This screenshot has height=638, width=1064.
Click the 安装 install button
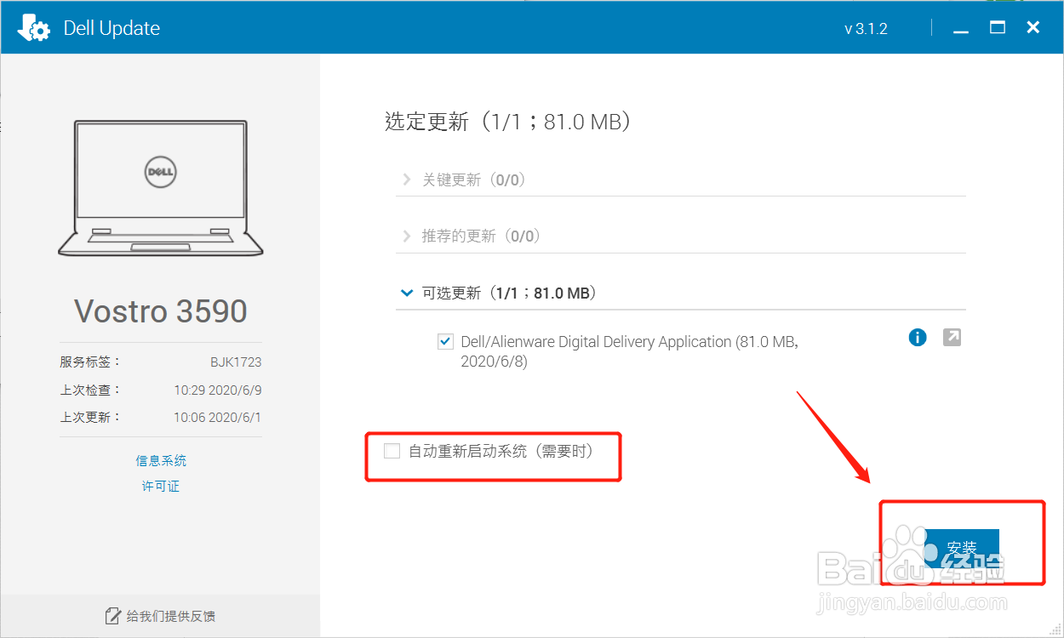click(x=961, y=548)
